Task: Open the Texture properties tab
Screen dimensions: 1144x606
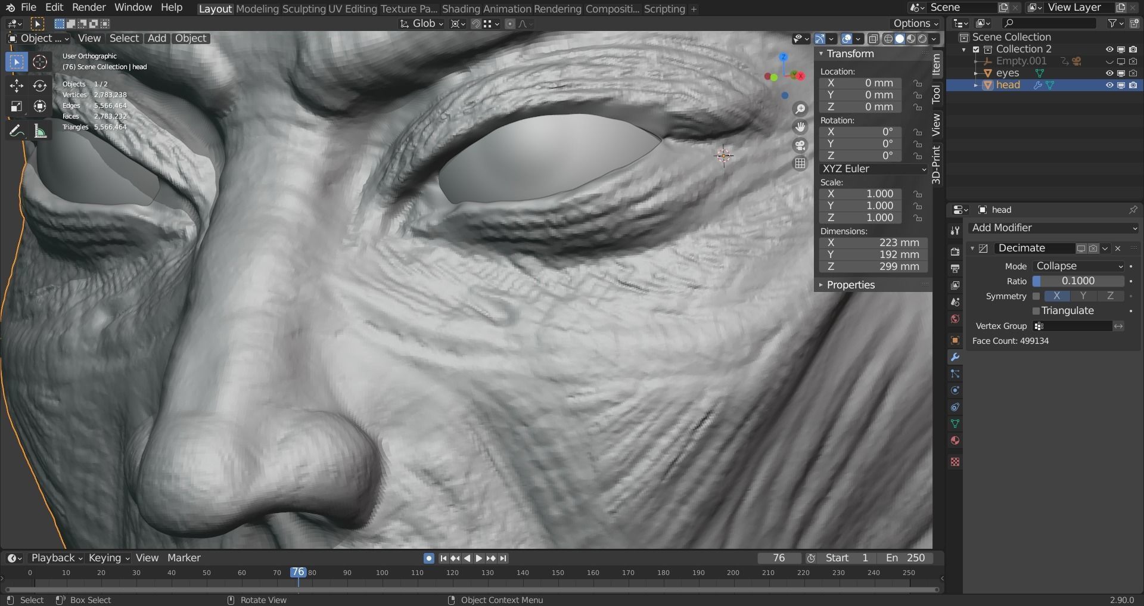Action: [955, 462]
